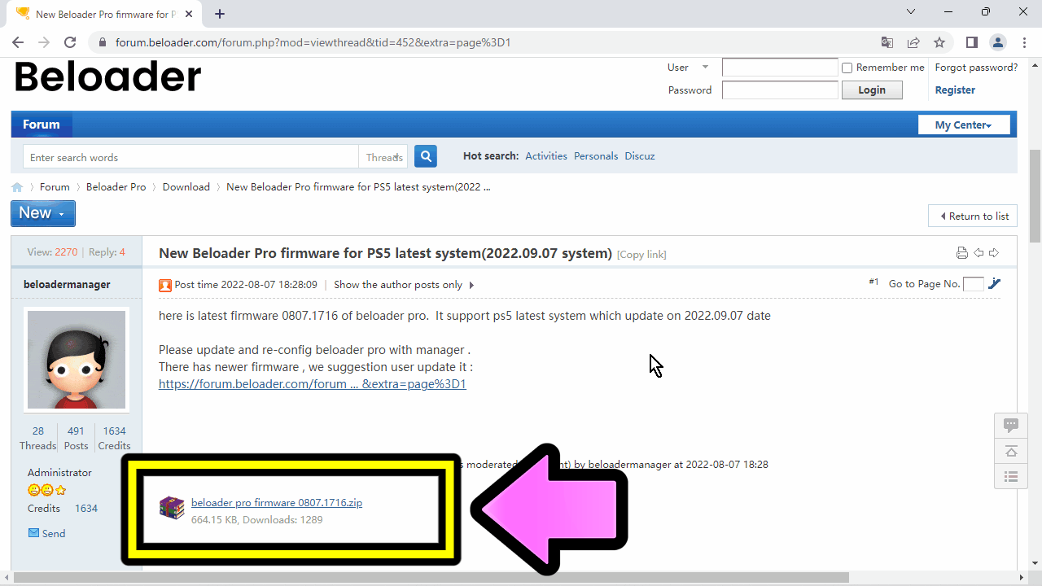
Task: Open the Register link
Action: click(x=954, y=90)
